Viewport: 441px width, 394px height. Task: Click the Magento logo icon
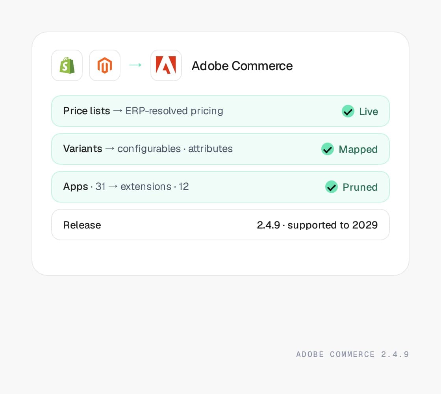pyautogui.click(x=105, y=65)
